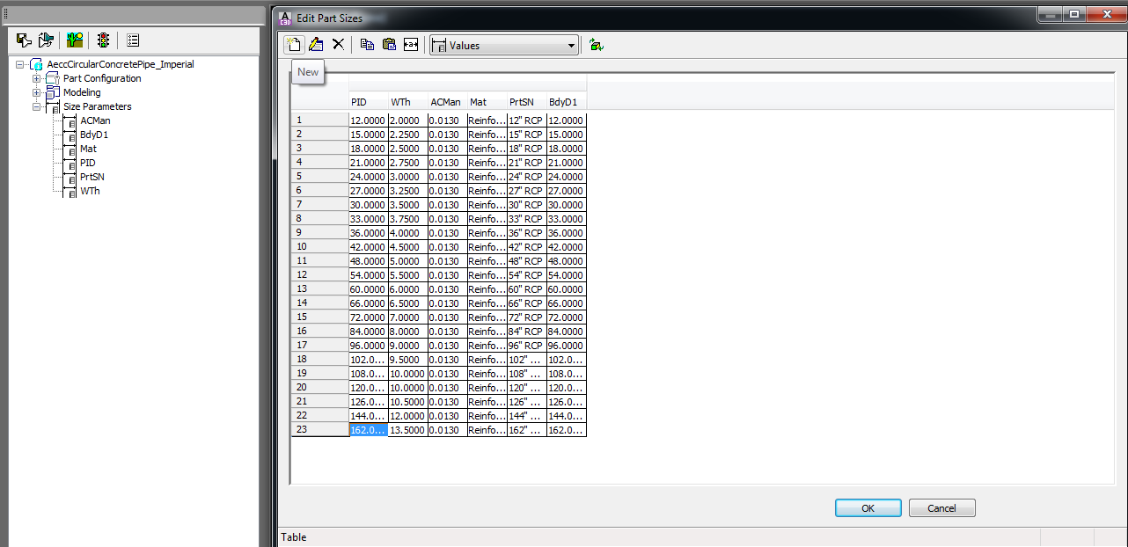Delete the selected value with the X icon
This screenshot has height=547, width=1128.
[338, 44]
